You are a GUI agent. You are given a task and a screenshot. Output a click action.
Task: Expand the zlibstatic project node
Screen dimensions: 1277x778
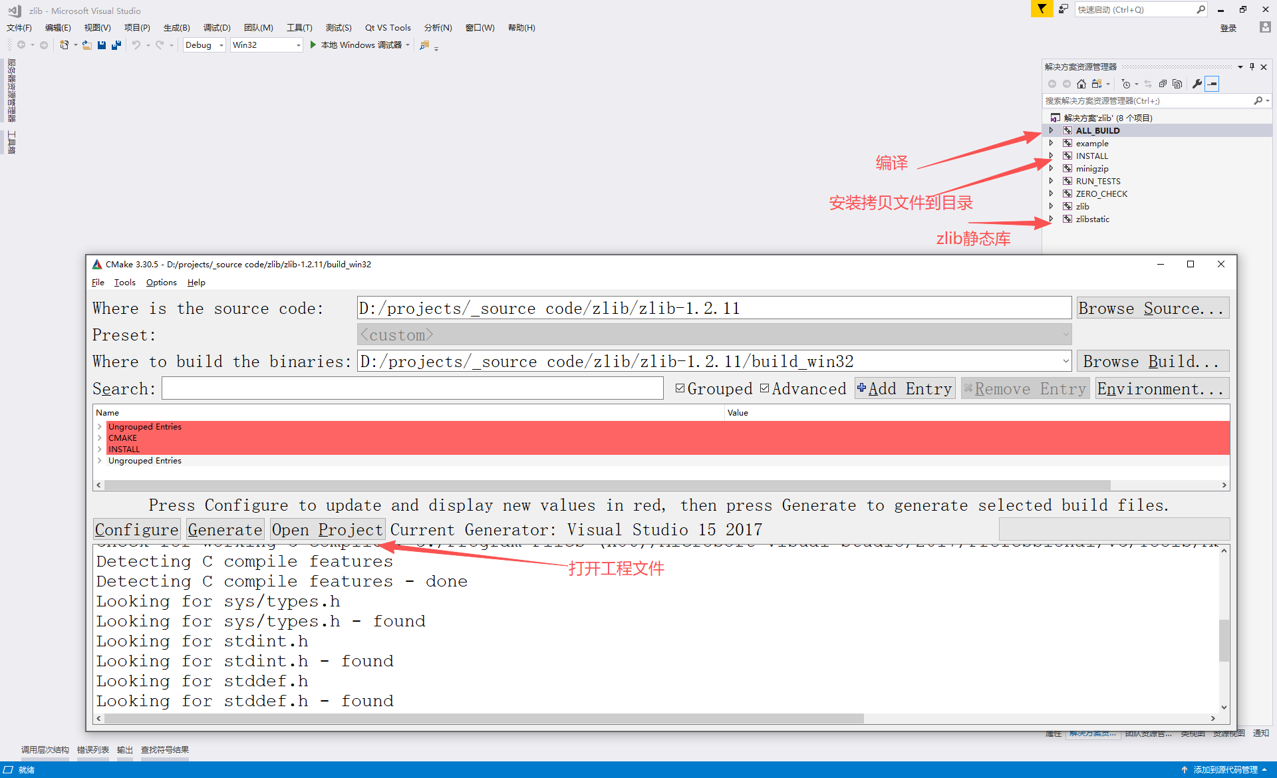click(x=1051, y=219)
